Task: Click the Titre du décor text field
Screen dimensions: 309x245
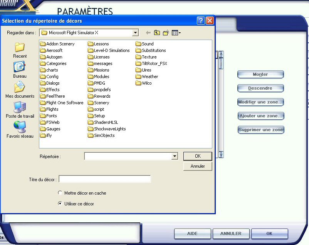Action: [105, 179]
